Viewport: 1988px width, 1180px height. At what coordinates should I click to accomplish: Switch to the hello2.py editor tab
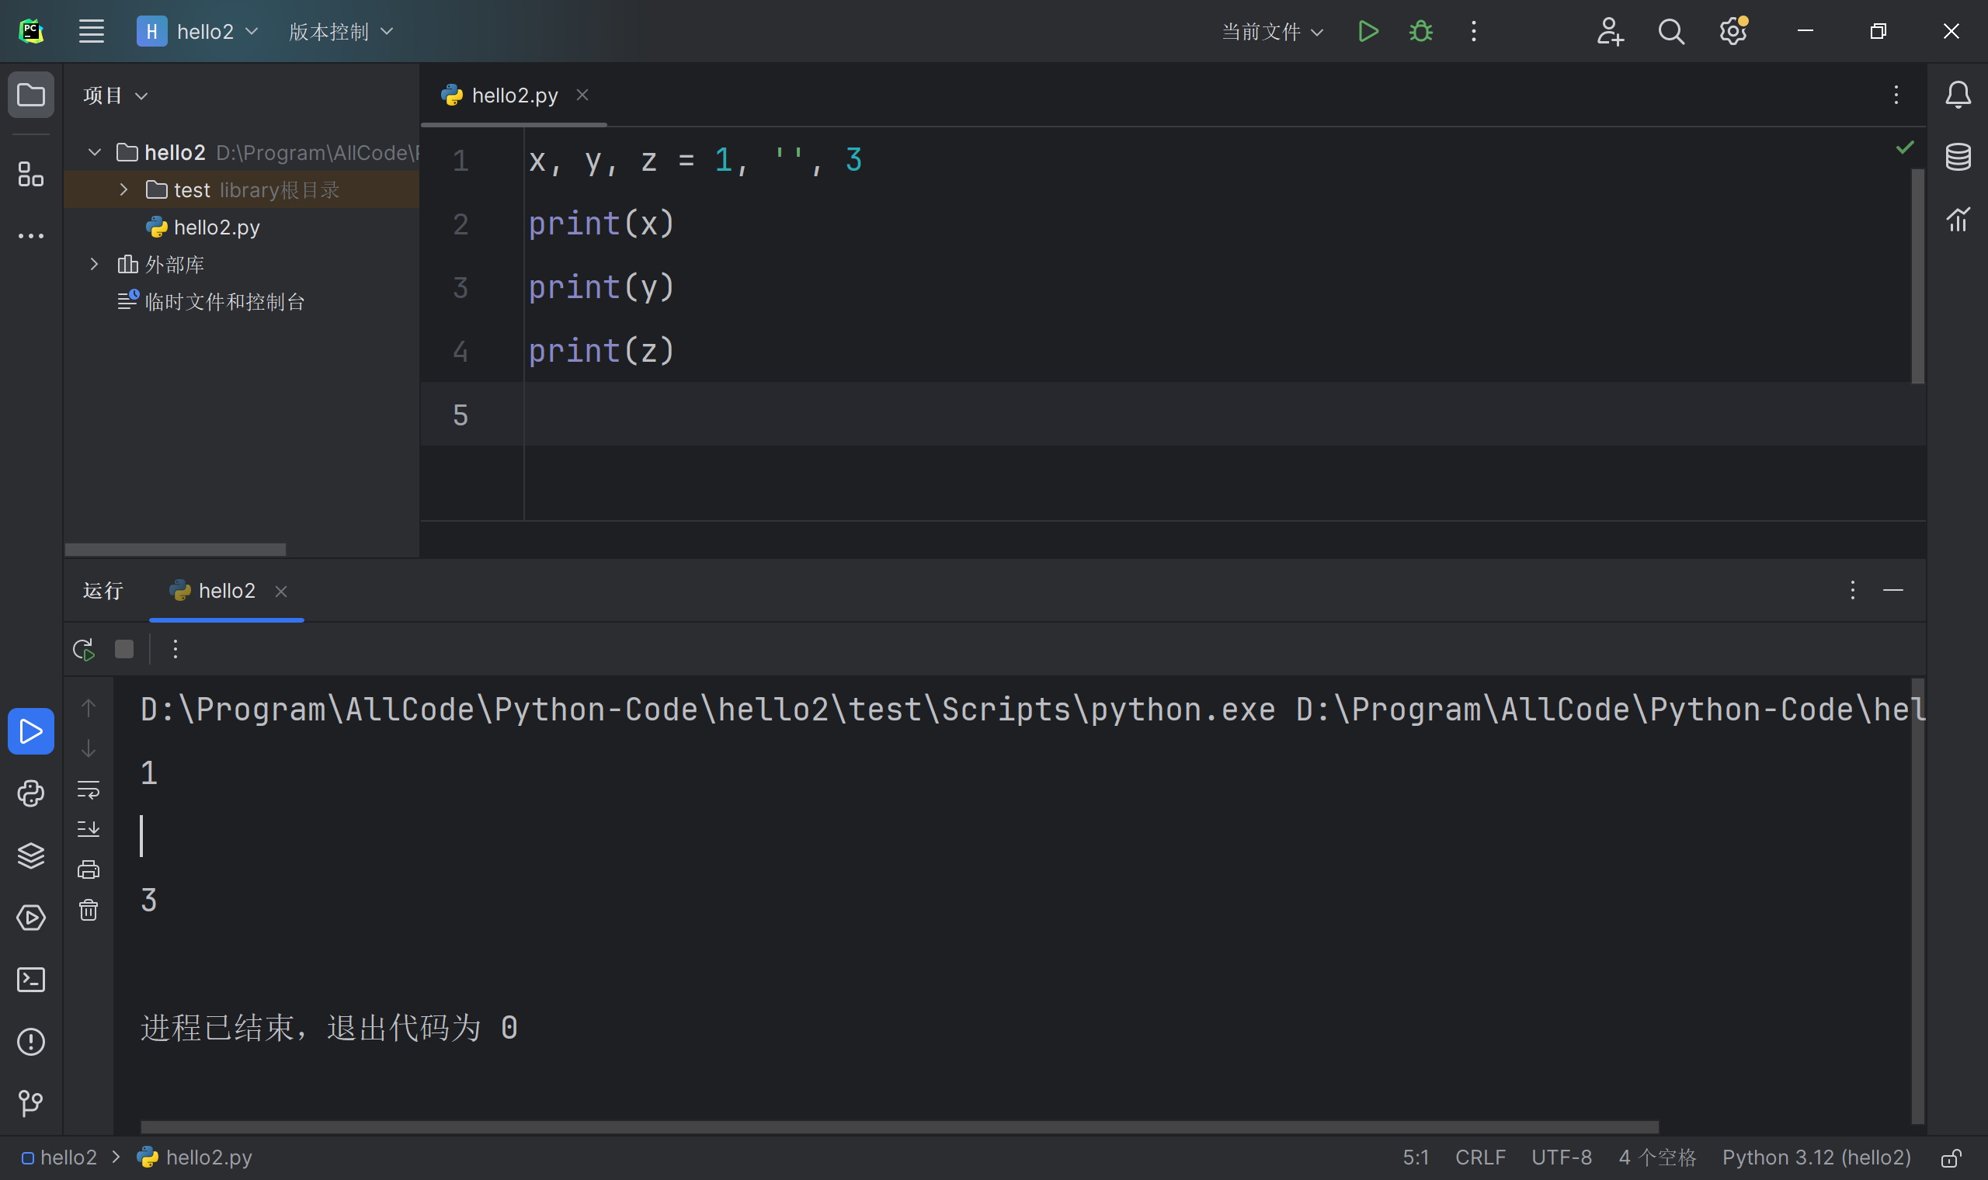point(514,95)
